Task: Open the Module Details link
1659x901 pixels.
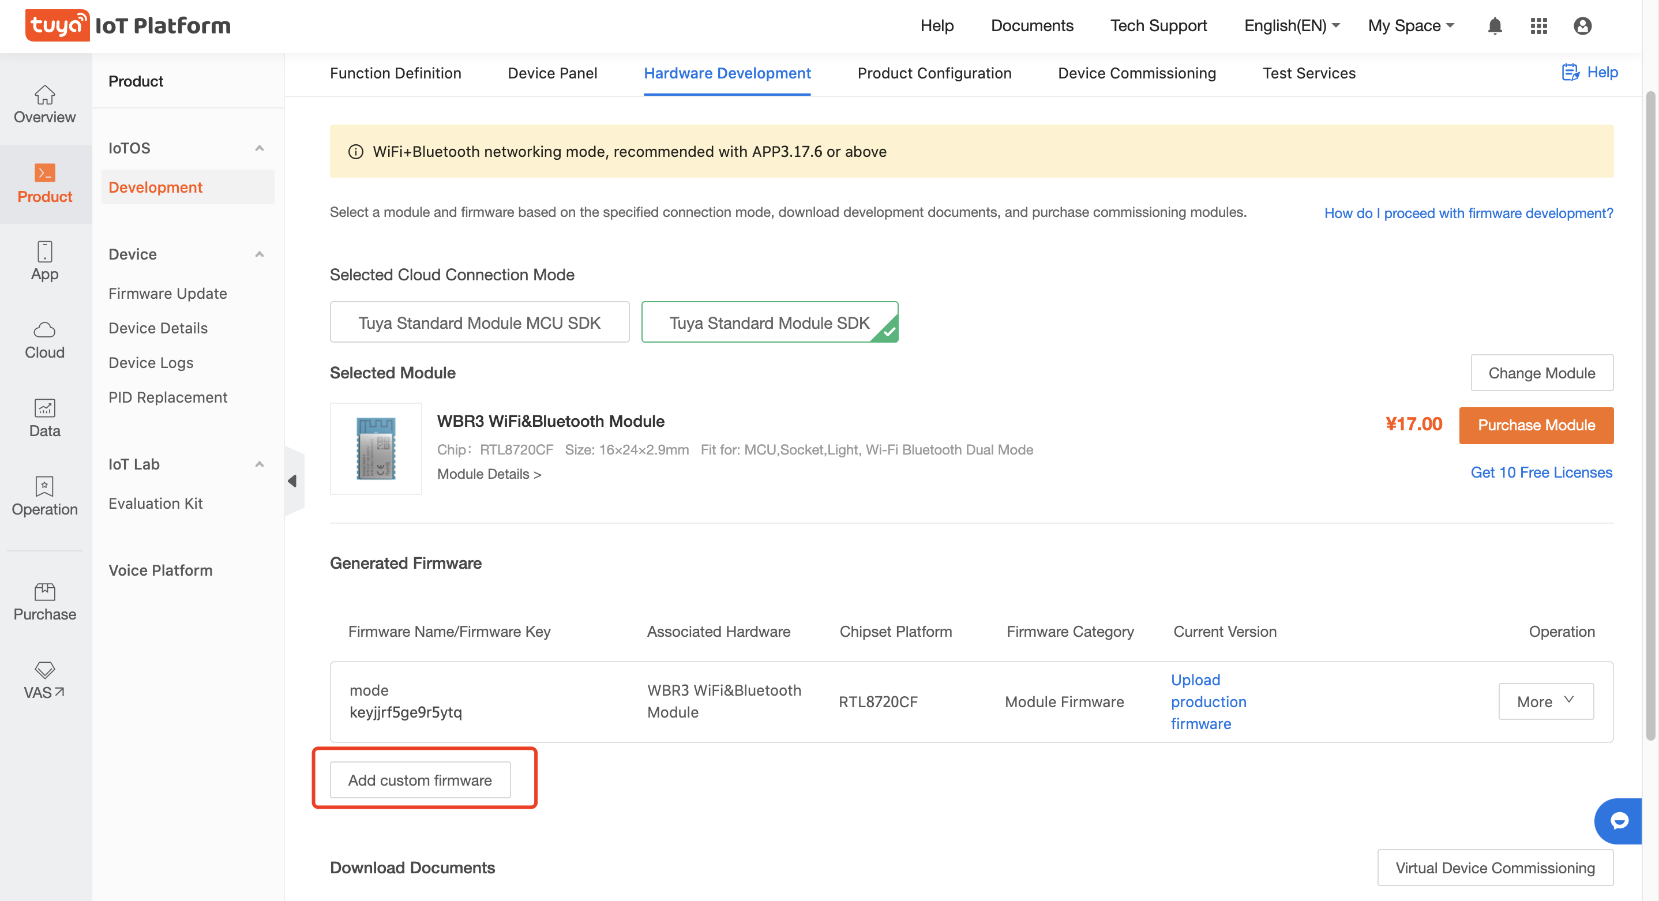Action: [489, 474]
